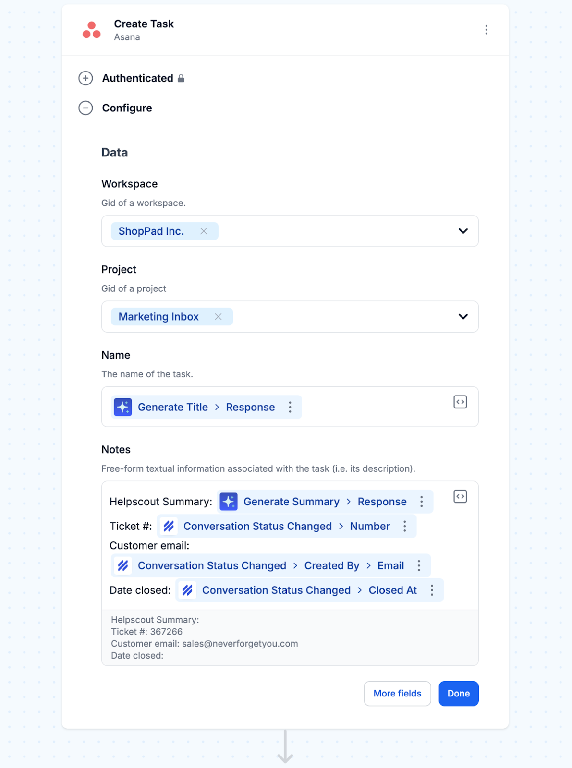This screenshot has width=572, height=768.
Task: Toggle code view for Notes field
Action: [x=460, y=497]
